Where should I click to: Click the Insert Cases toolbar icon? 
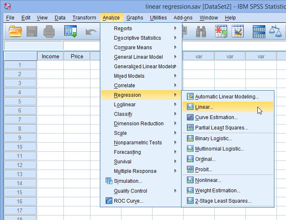point(221,31)
